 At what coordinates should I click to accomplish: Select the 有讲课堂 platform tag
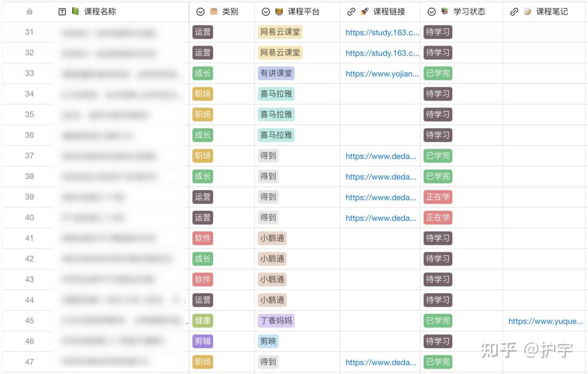276,73
